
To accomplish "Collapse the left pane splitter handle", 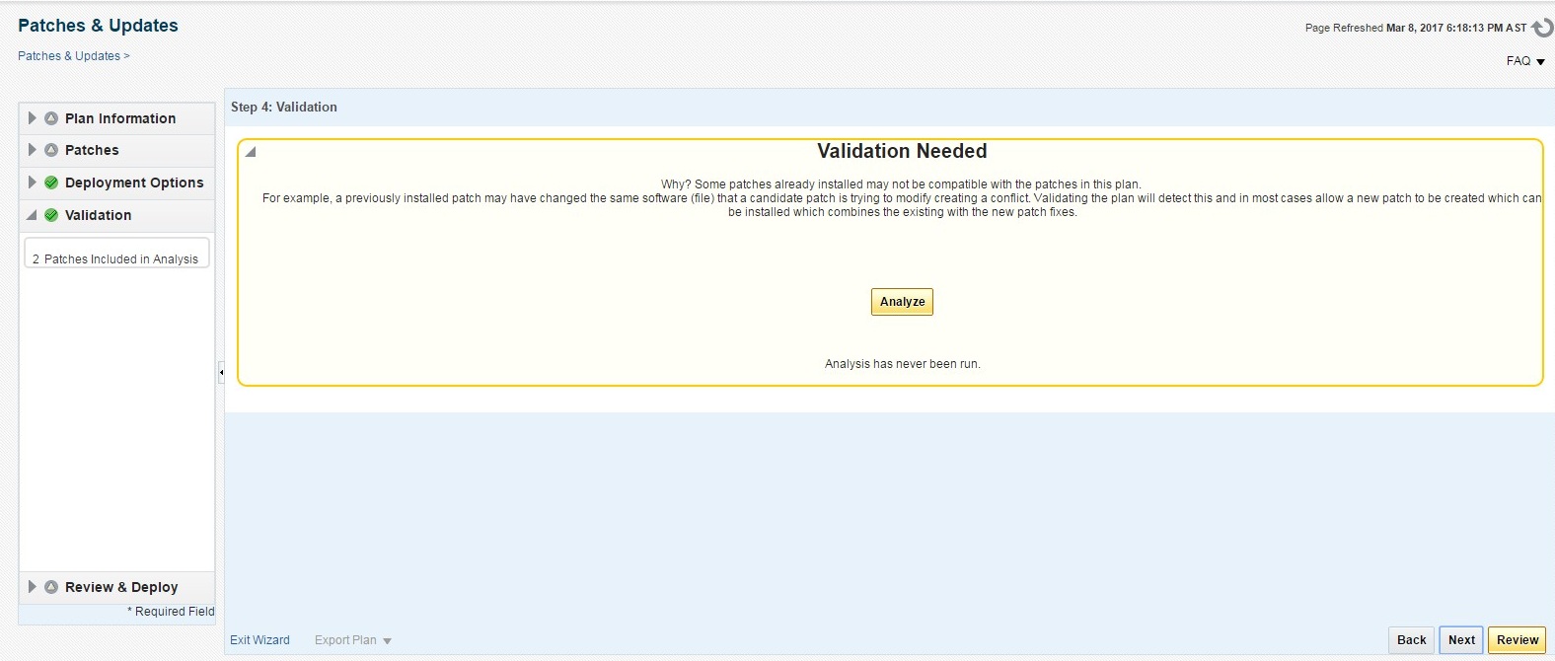I will (221, 372).
